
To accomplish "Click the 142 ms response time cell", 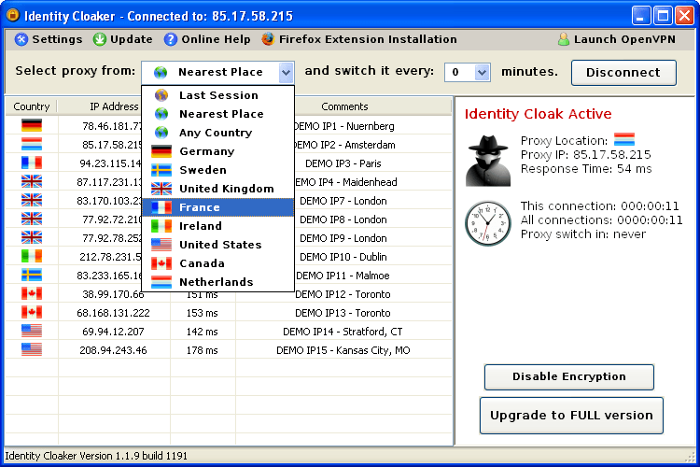I will click(x=203, y=332).
